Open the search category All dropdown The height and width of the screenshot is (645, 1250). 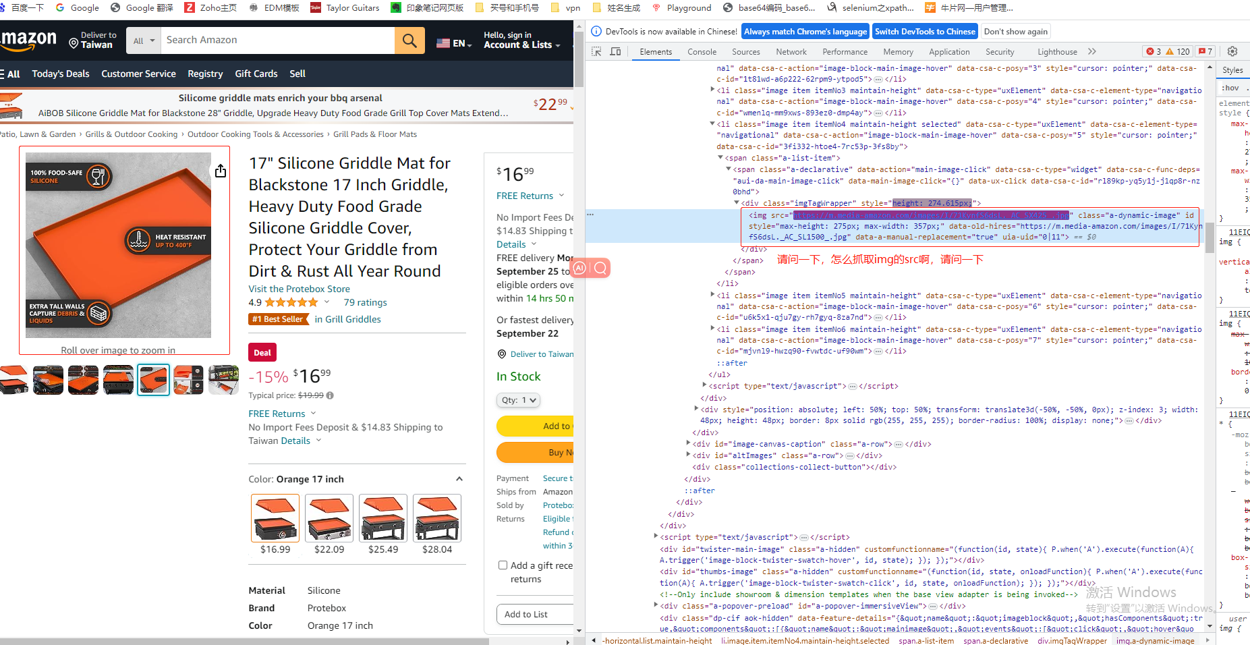pos(144,40)
